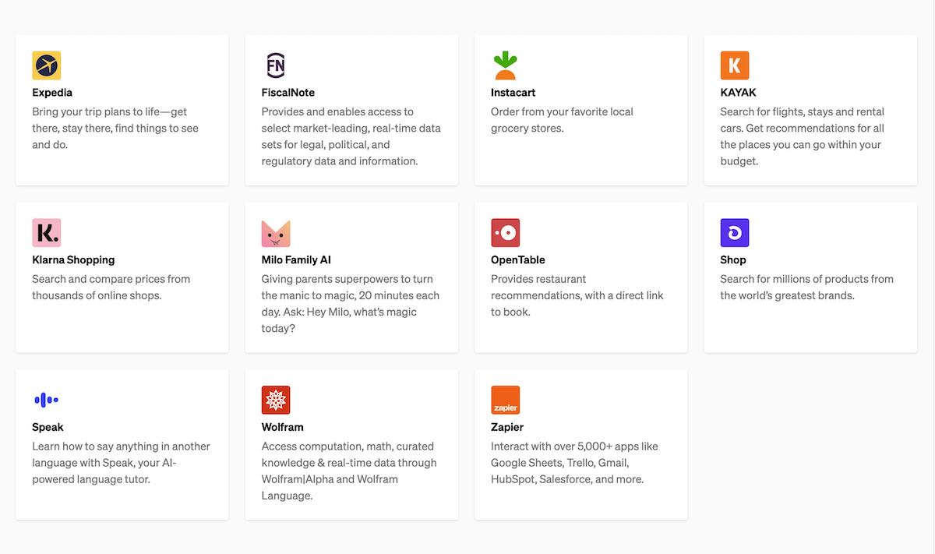The height and width of the screenshot is (554, 935).
Task: Click the red Wolfram snowflake icon
Action: 276,400
